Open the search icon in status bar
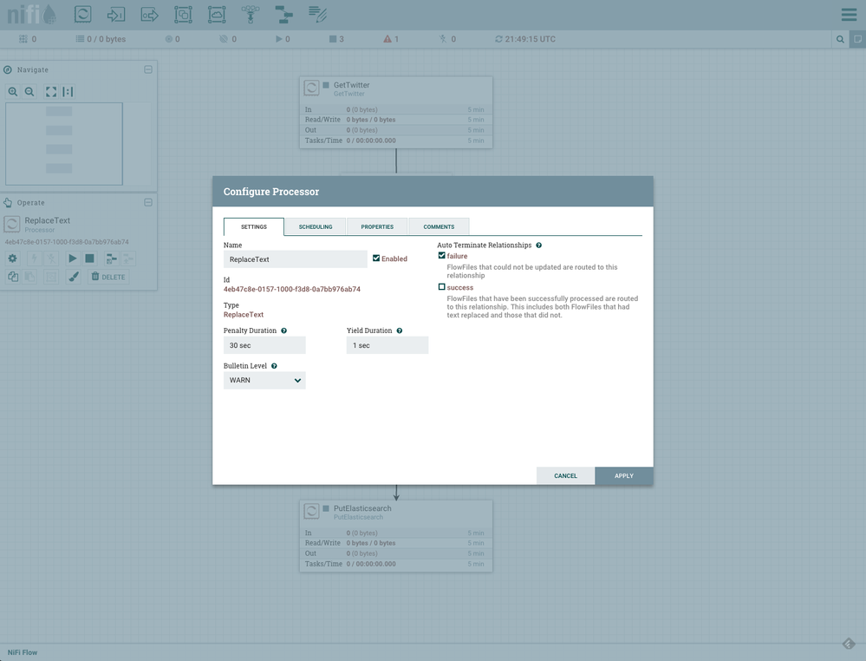The height and width of the screenshot is (661, 866). tap(840, 39)
